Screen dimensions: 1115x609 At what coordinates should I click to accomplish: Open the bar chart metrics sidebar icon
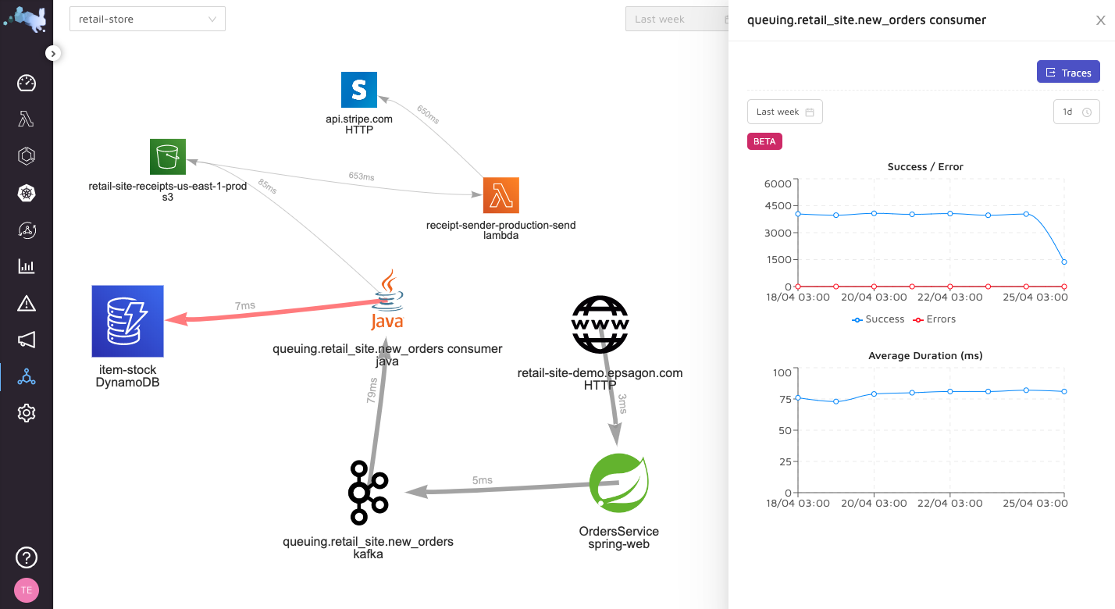click(x=27, y=266)
